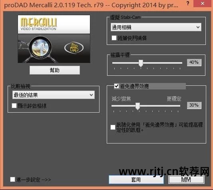213x190 pixels.
Task: Click the 40% pan smoothing value field
Action: click(194, 63)
